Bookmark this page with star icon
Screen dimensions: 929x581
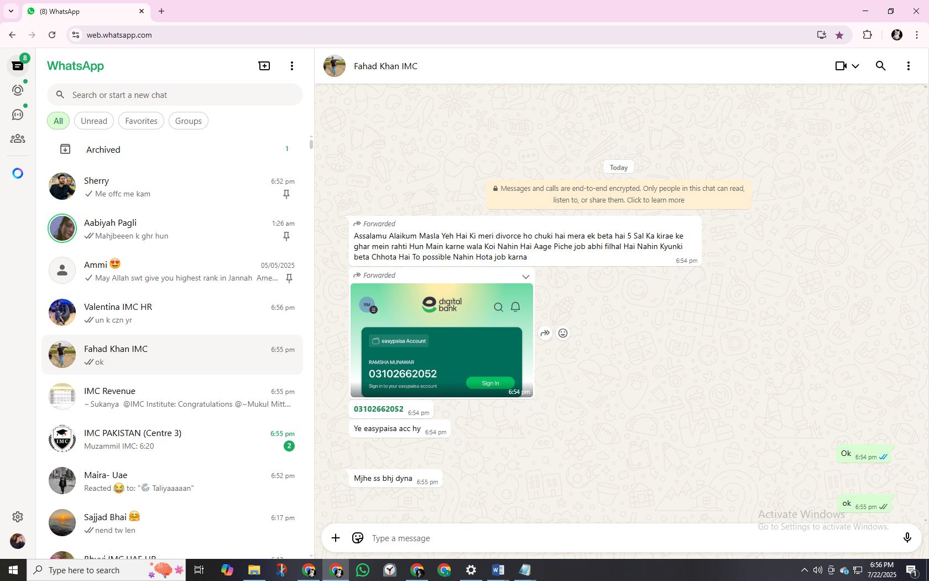(x=839, y=35)
